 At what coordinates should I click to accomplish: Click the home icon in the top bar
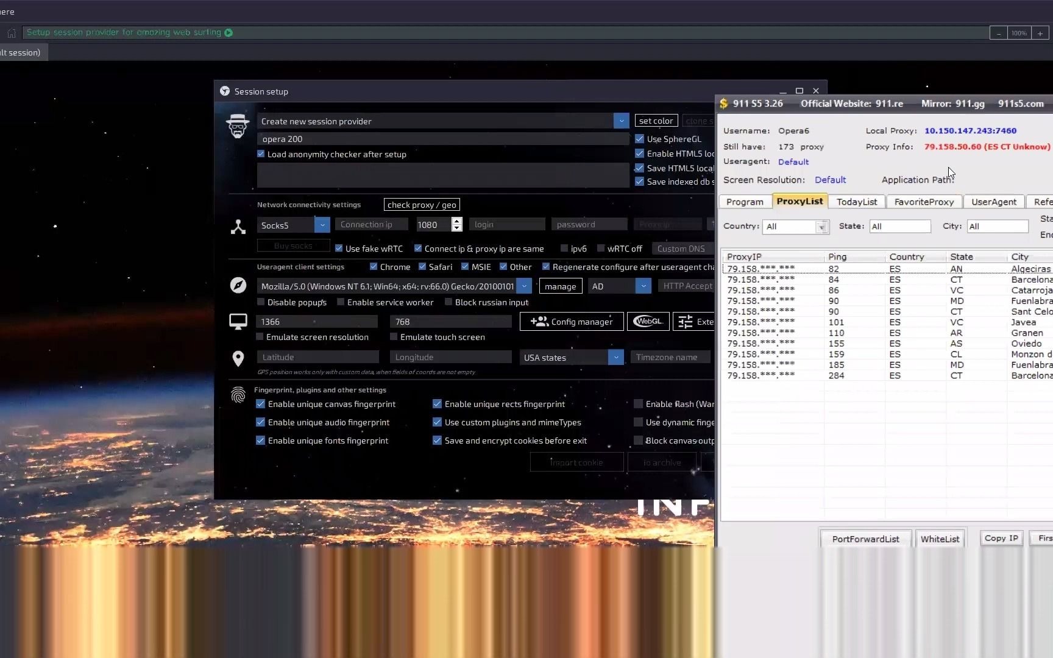pos(11,33)
